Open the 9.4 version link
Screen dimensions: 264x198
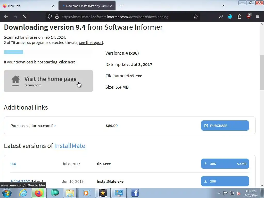coord(13,164)
